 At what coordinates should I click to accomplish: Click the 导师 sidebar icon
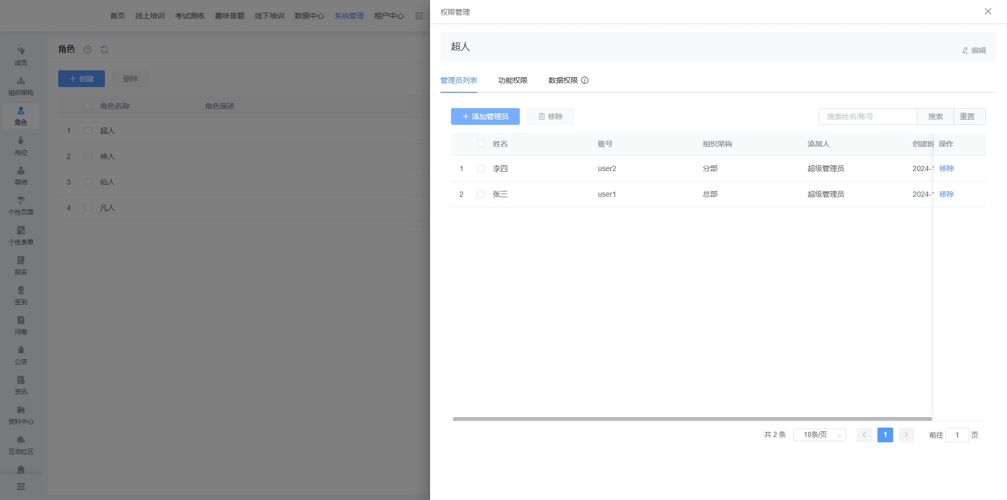[21, 171]
